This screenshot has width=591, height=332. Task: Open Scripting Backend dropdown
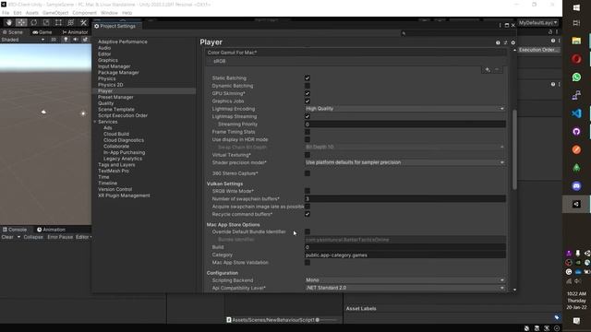404,280
